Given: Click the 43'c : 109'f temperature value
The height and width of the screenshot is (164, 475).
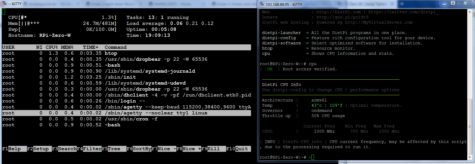Looking at the screenshot, I should [x=327, y=105].
